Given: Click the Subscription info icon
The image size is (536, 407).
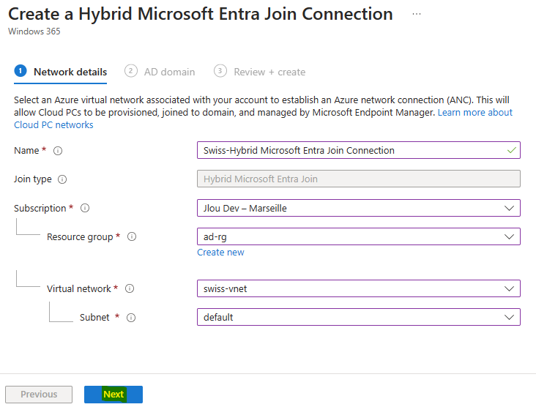Looking at the screenshot, I should click(85, 208).
